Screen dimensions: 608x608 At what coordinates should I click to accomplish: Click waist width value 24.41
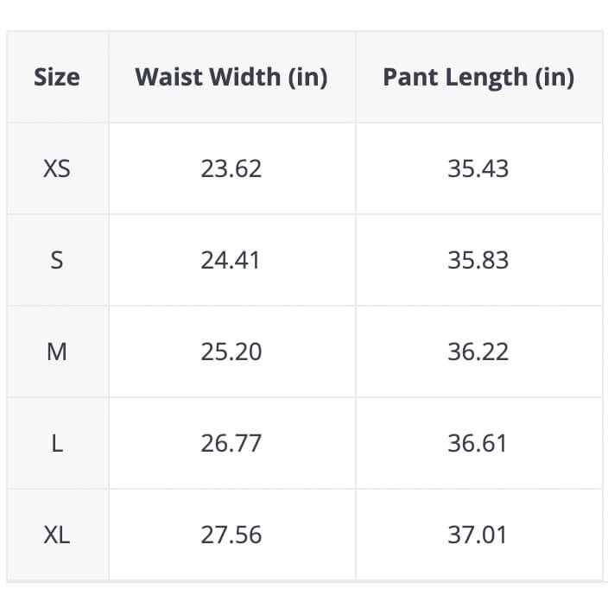click(231, 260)
